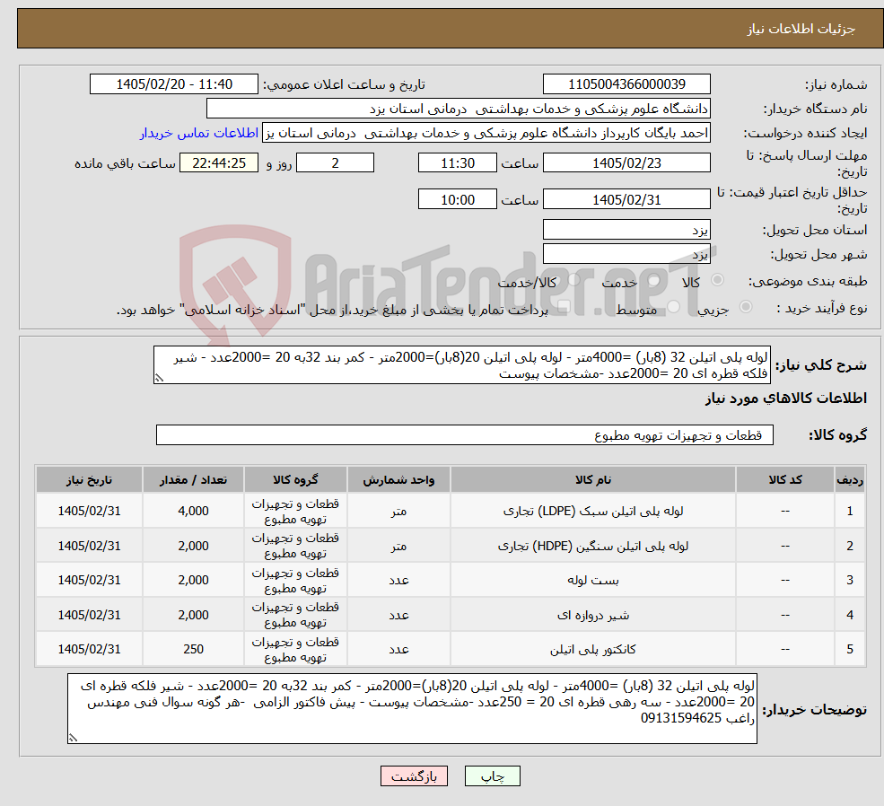Click need date 1405/02/31 in the HDPE row
884x806 pixels.
click(89, 547)
